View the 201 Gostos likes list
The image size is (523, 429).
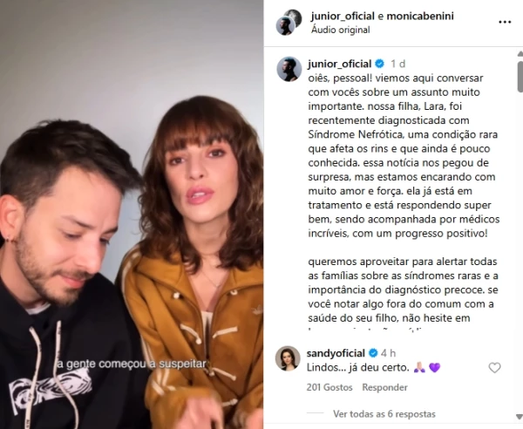point(329,387)
